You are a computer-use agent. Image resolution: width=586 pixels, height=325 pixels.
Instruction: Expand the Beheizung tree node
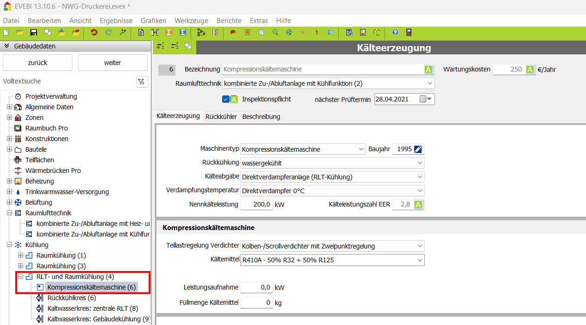(9, 181)
